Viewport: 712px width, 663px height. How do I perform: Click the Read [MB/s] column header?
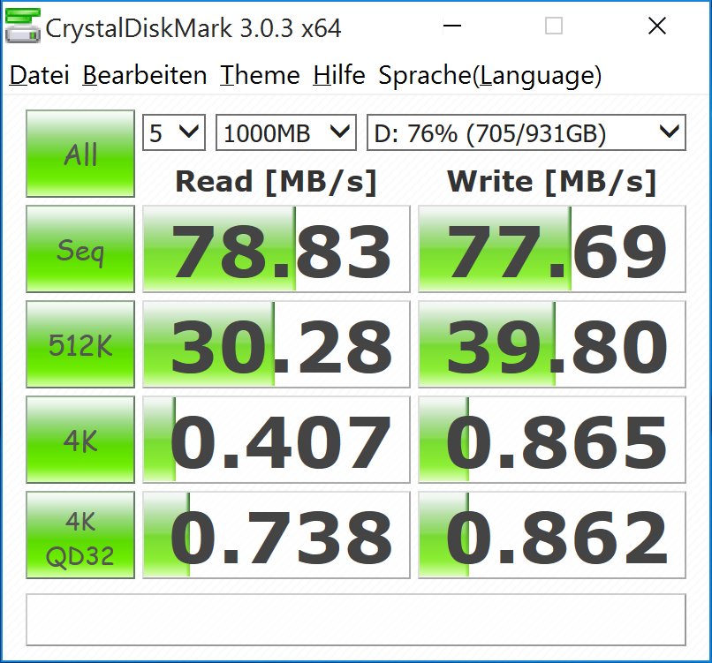[x=276, y=181]
